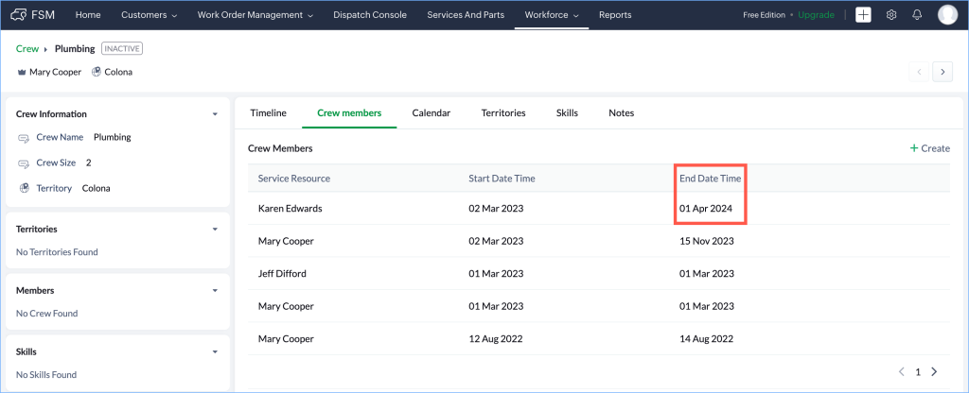This screenshot has width=969, height=393.
Task: Click the user profile avatar
Action: coord(947,15)
